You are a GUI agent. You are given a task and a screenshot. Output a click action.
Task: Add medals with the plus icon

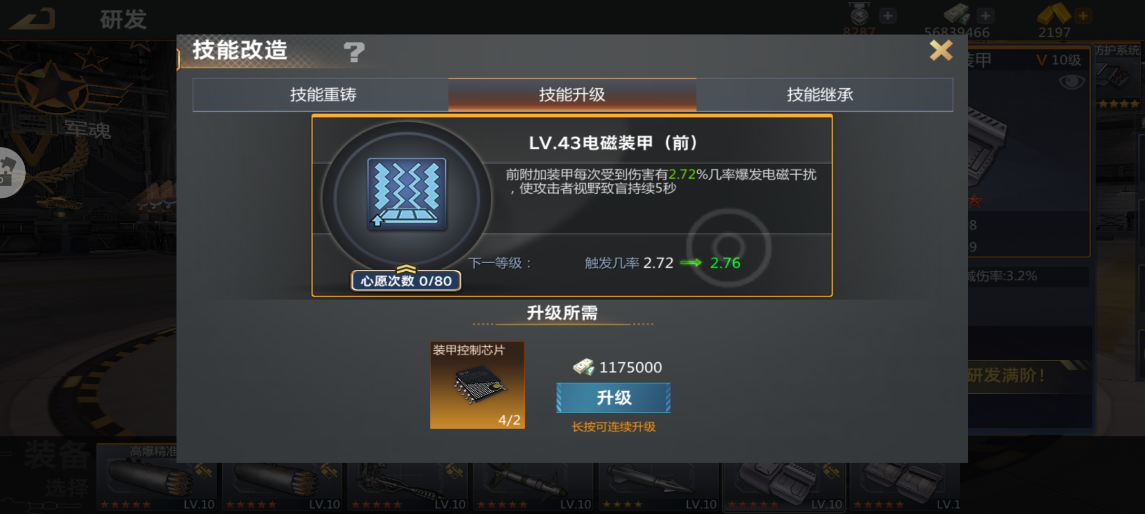pos(887,16)
